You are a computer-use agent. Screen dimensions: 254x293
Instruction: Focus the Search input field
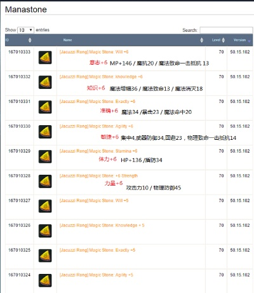(x=226, y=30)
